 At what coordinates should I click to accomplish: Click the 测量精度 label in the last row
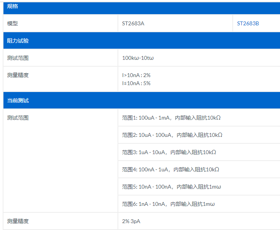coord(18,221)
